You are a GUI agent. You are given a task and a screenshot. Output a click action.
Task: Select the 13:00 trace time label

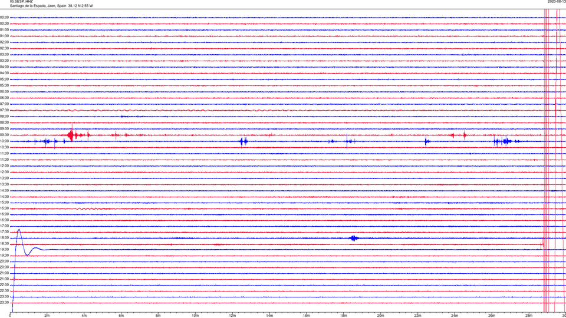click(x=4, y=178)
